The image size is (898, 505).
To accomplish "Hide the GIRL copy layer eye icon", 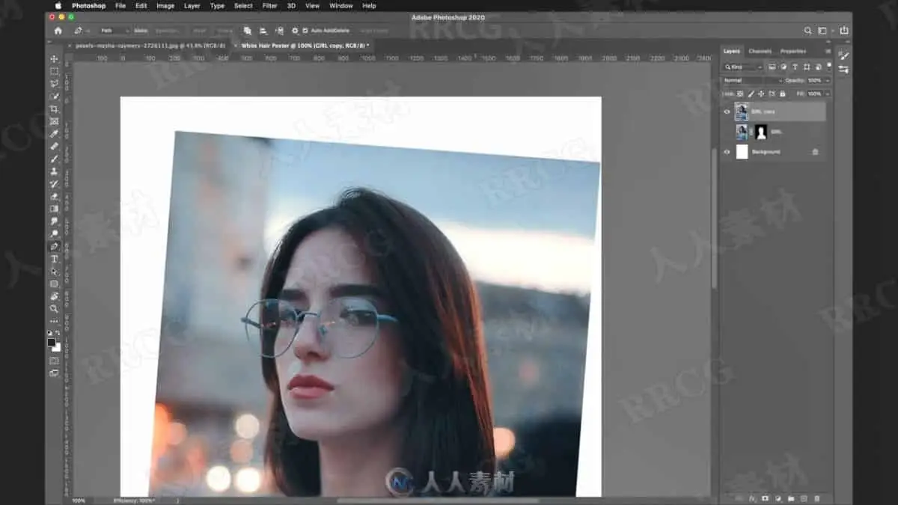I will (726, 111).
